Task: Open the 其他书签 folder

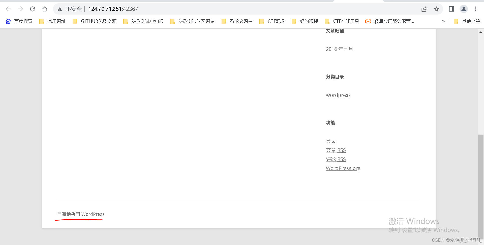Action: point(467,21)
